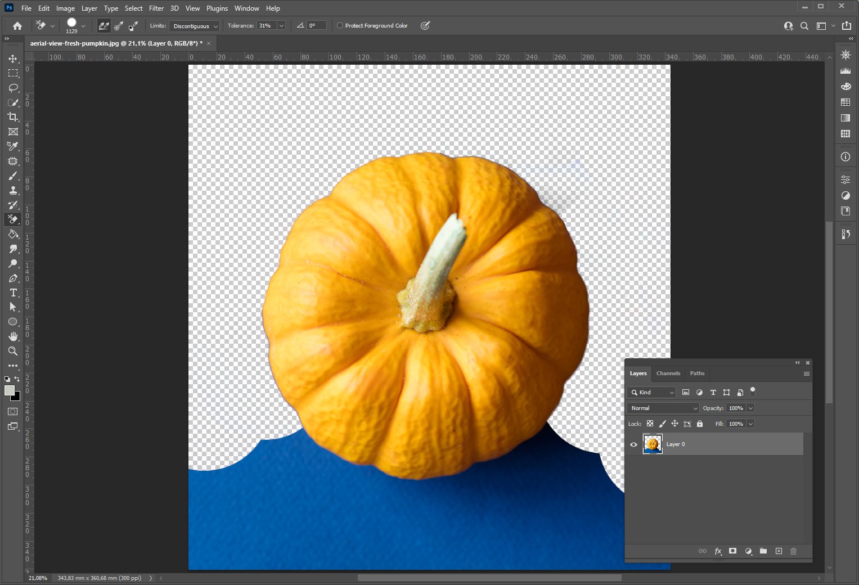Open the Limits Discontiguous dropdown
Screen dimensions: 859x585
(x=194, y=26)
